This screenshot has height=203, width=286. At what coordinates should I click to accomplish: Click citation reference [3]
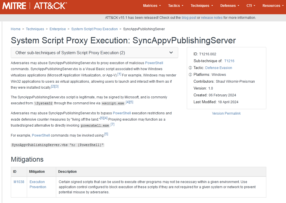click(x=57, y=86)
